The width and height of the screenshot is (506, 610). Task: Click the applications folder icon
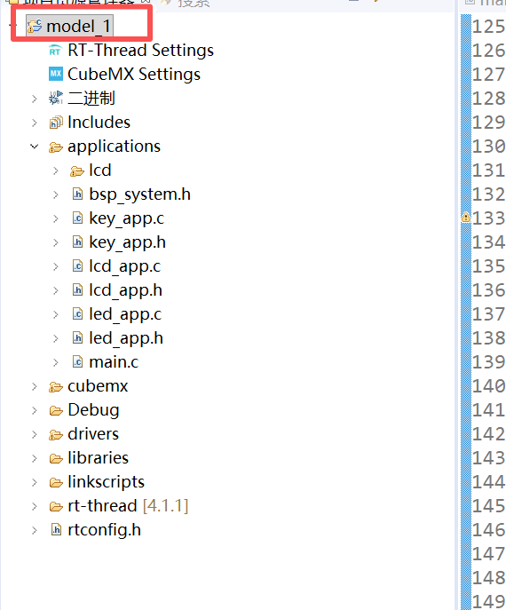tap(56, 147)
